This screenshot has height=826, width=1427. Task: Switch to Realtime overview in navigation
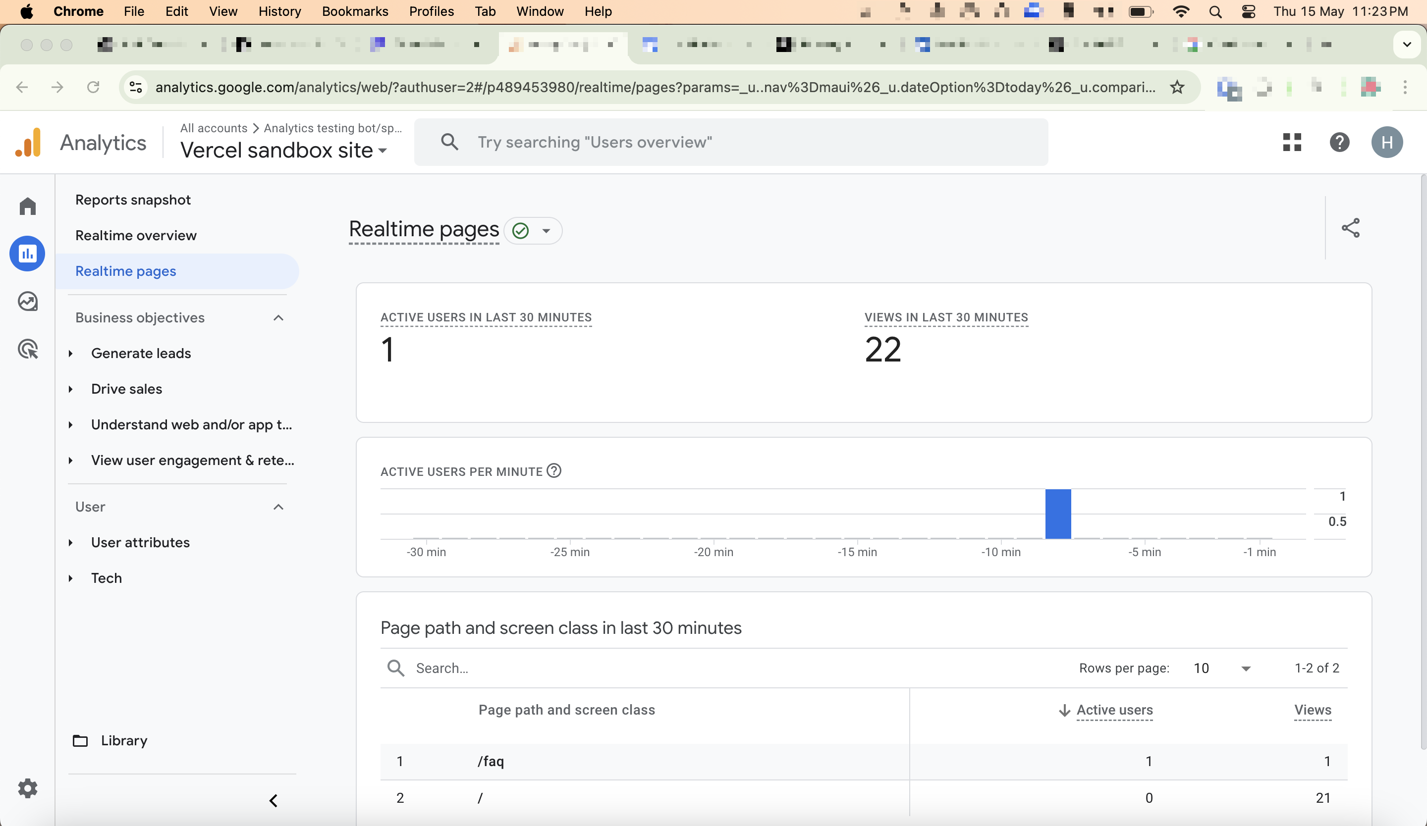point(136,235)
